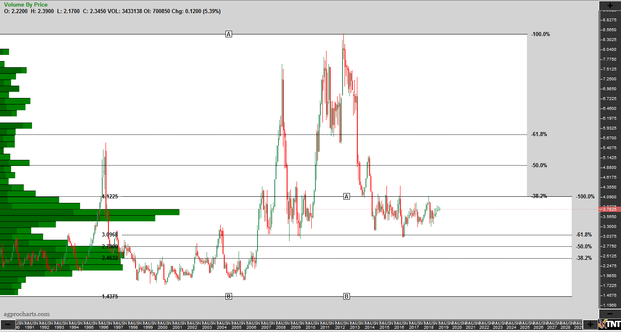
Task: Click the 2012 year on the time axis
Action: tap(340, 327)
